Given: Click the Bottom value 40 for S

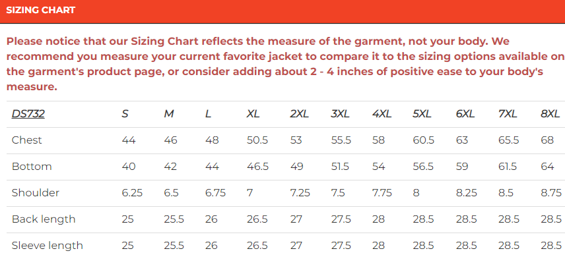Looking at the screenshot, I should point(129,167).
